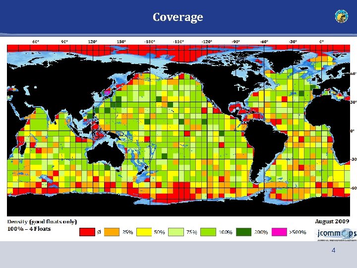Click the round logo in header

341,16
